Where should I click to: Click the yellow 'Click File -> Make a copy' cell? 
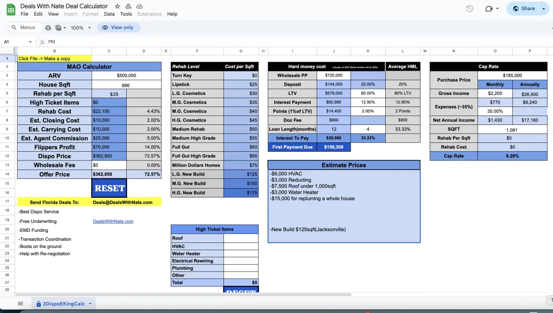coord(54,59)
